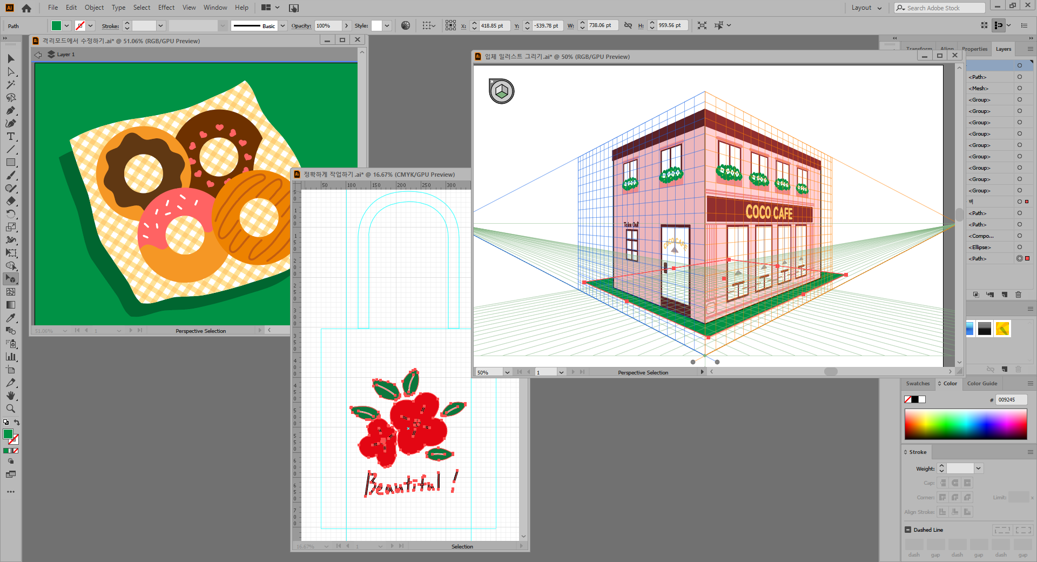
Task: Select the Paintbrush tool
Action: [11, 175]
